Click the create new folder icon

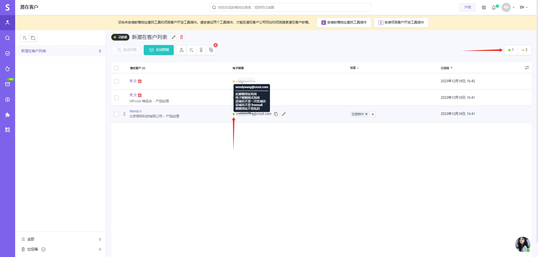point(33,38)
